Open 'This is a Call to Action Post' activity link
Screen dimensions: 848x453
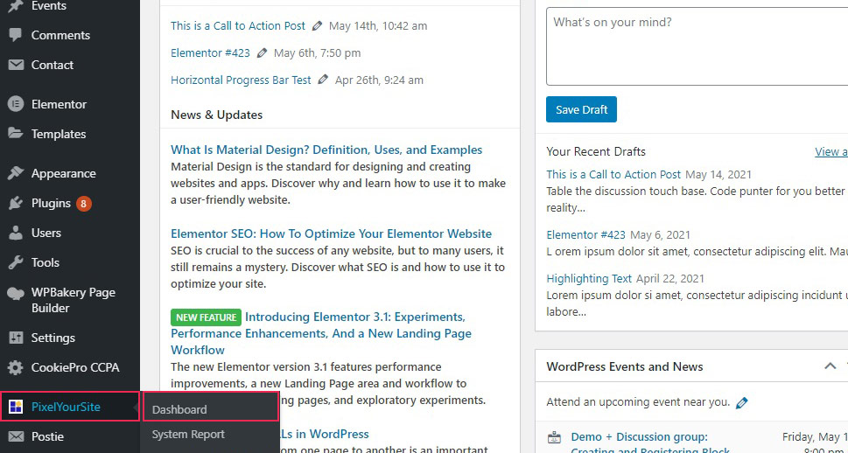pyautogui.click(x=238, y=25)
